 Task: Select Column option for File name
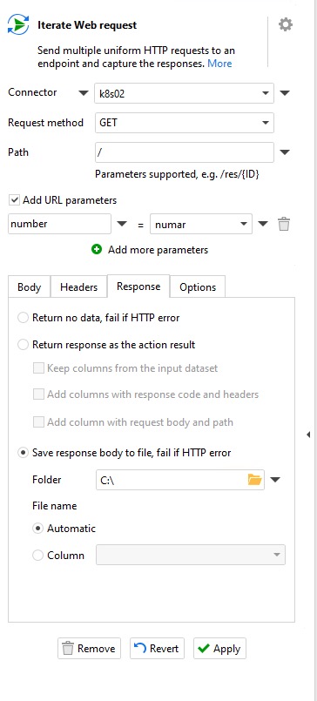38,556
